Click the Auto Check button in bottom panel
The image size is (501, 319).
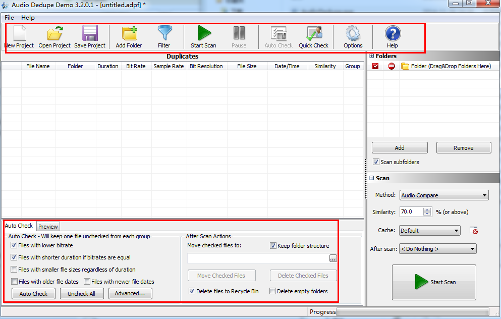33,293
